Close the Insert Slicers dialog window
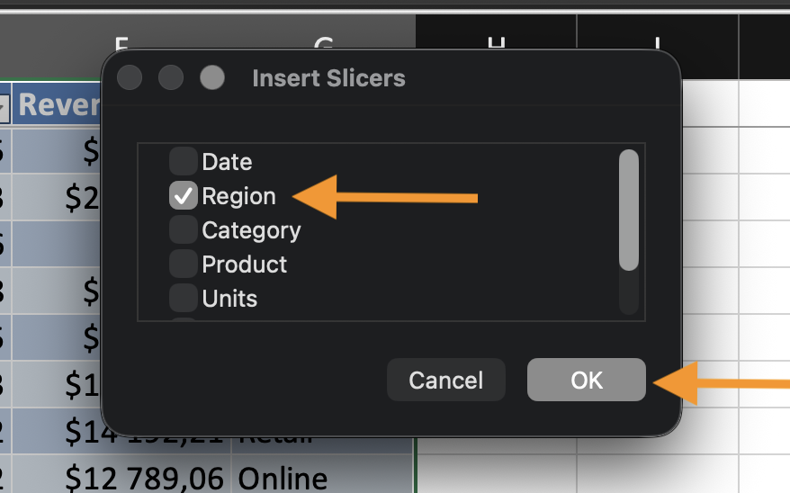The height and width of the screenshot is (493, 790). pos(130,78)
